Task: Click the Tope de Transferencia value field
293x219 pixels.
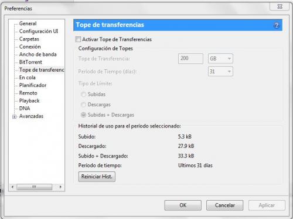Action: [x=190, y=59]
